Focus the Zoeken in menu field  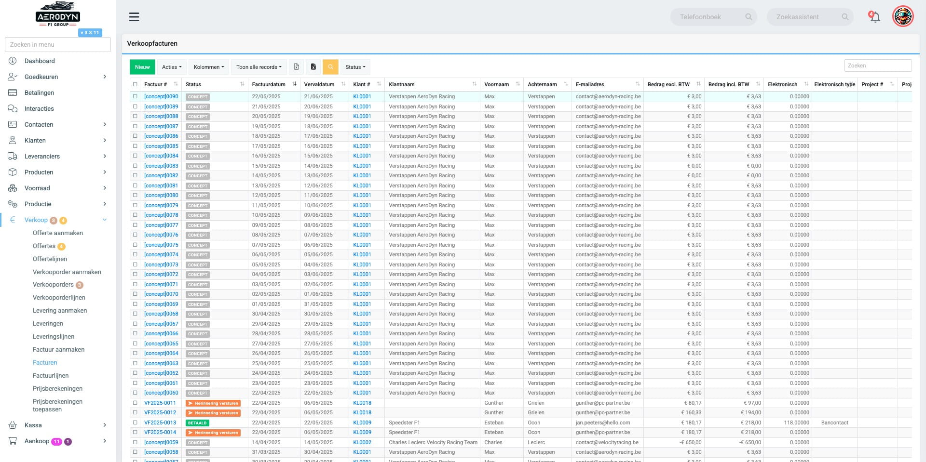[58, 44]
